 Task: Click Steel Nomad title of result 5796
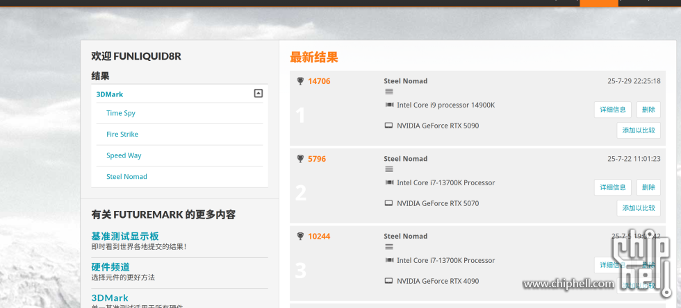point(405,159)
